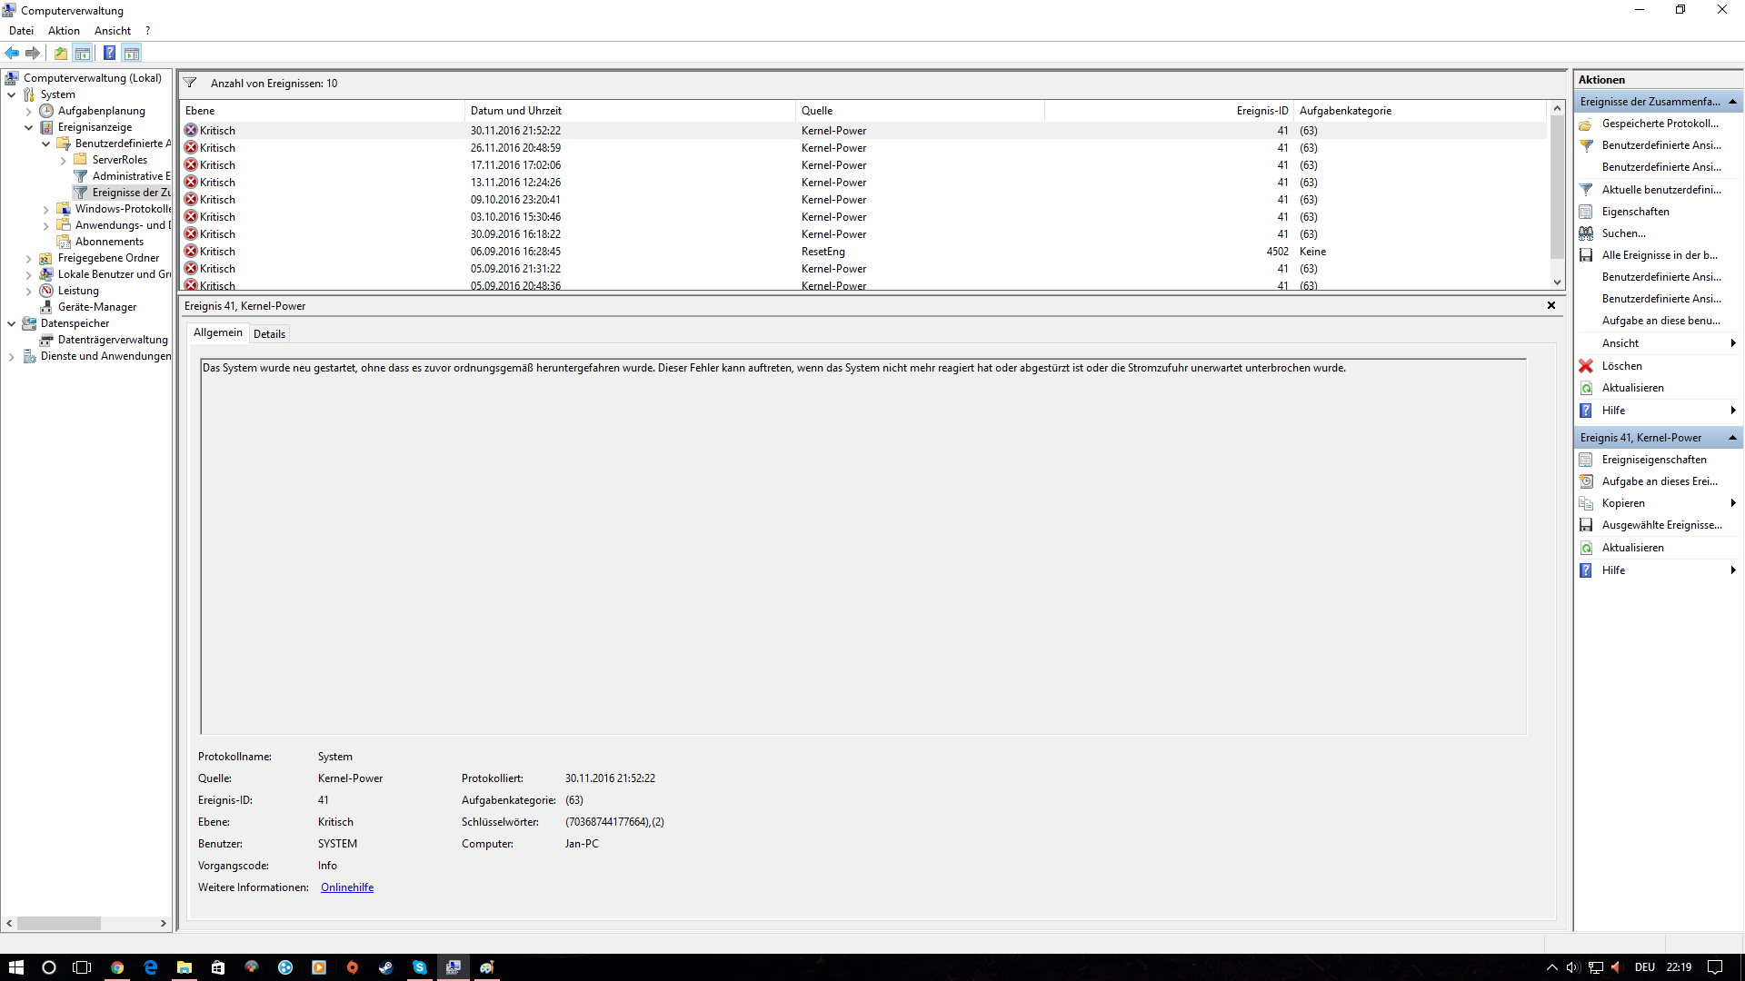The image size is (1745, 981).
Task: Open the Steam icon in the taskbar
Action: 386,967
